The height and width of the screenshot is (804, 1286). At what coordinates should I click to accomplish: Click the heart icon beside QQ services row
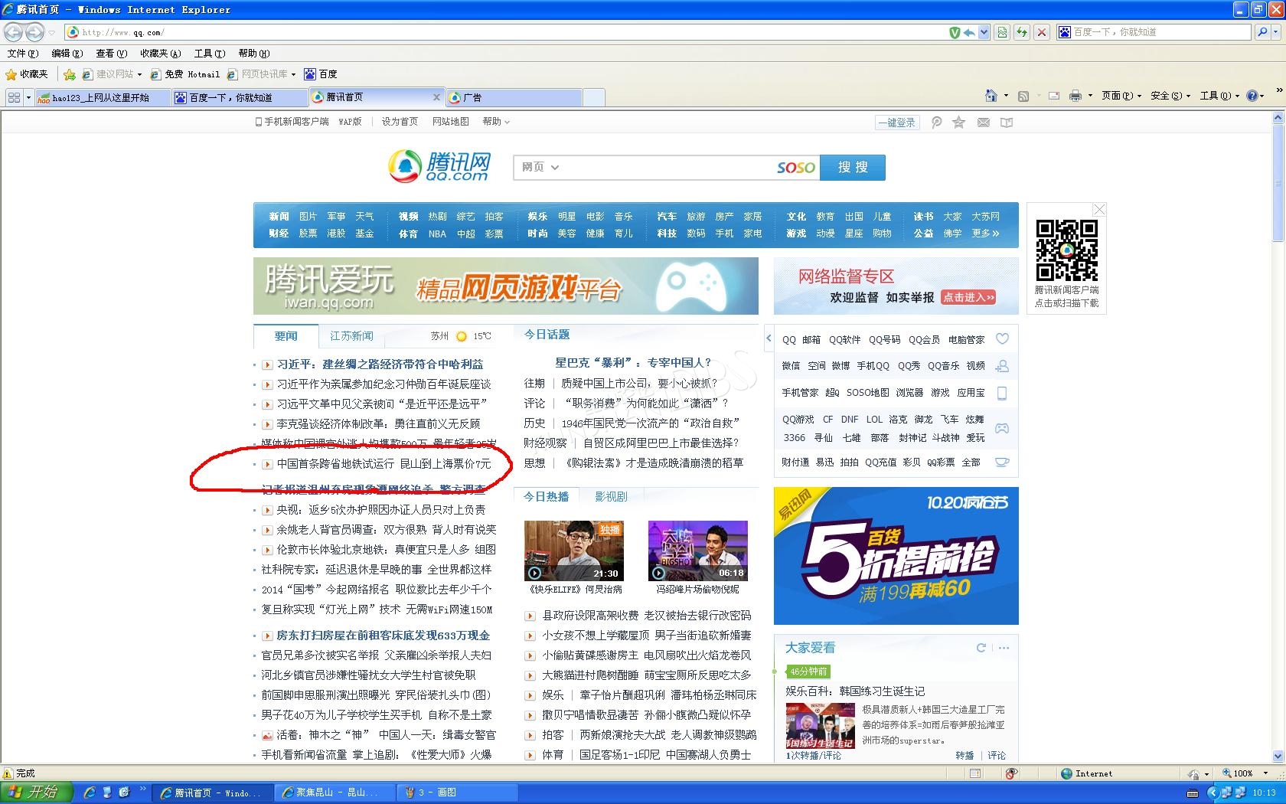[x=1002, y=338]
